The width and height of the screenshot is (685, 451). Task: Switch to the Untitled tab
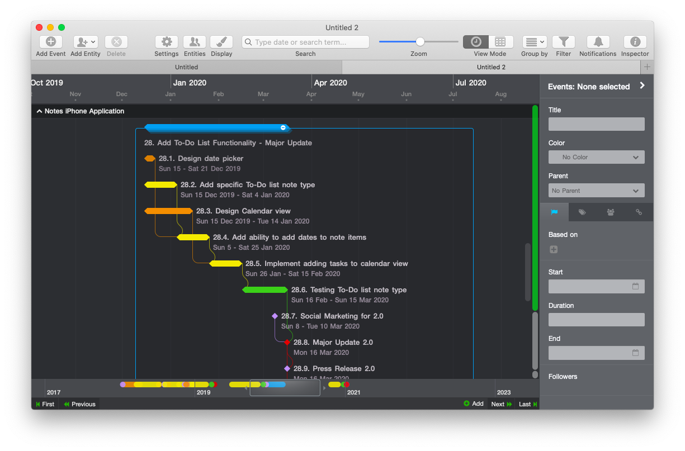coord(187,67)
